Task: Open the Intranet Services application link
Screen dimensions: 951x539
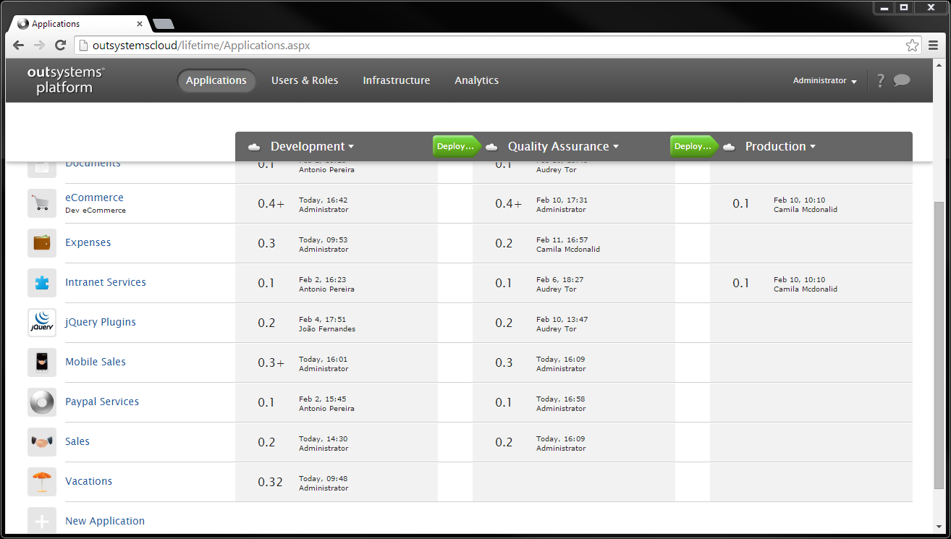Action: point(106,282)
